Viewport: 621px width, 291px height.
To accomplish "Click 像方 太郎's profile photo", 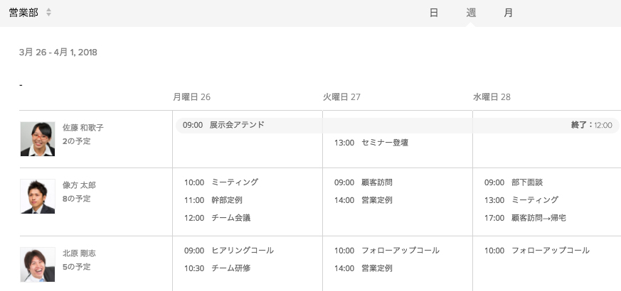I will click(38, 197).
